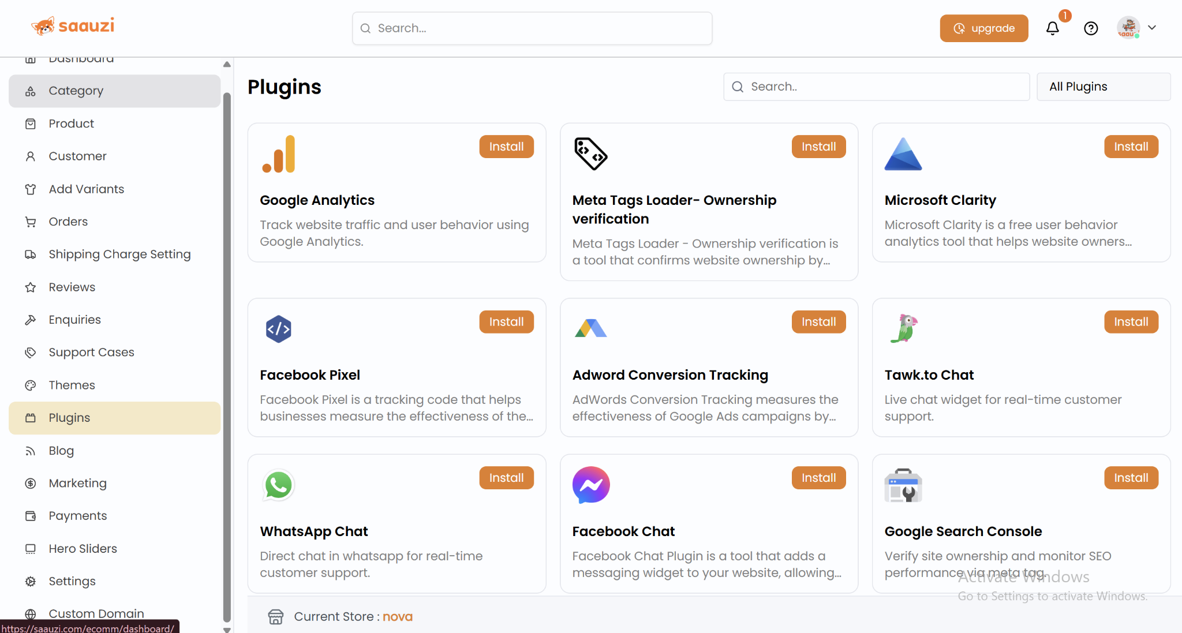The image size is (1182, 633).
Task: Click the WhatsApp Chat plugin icon
Action: [279, 485]
